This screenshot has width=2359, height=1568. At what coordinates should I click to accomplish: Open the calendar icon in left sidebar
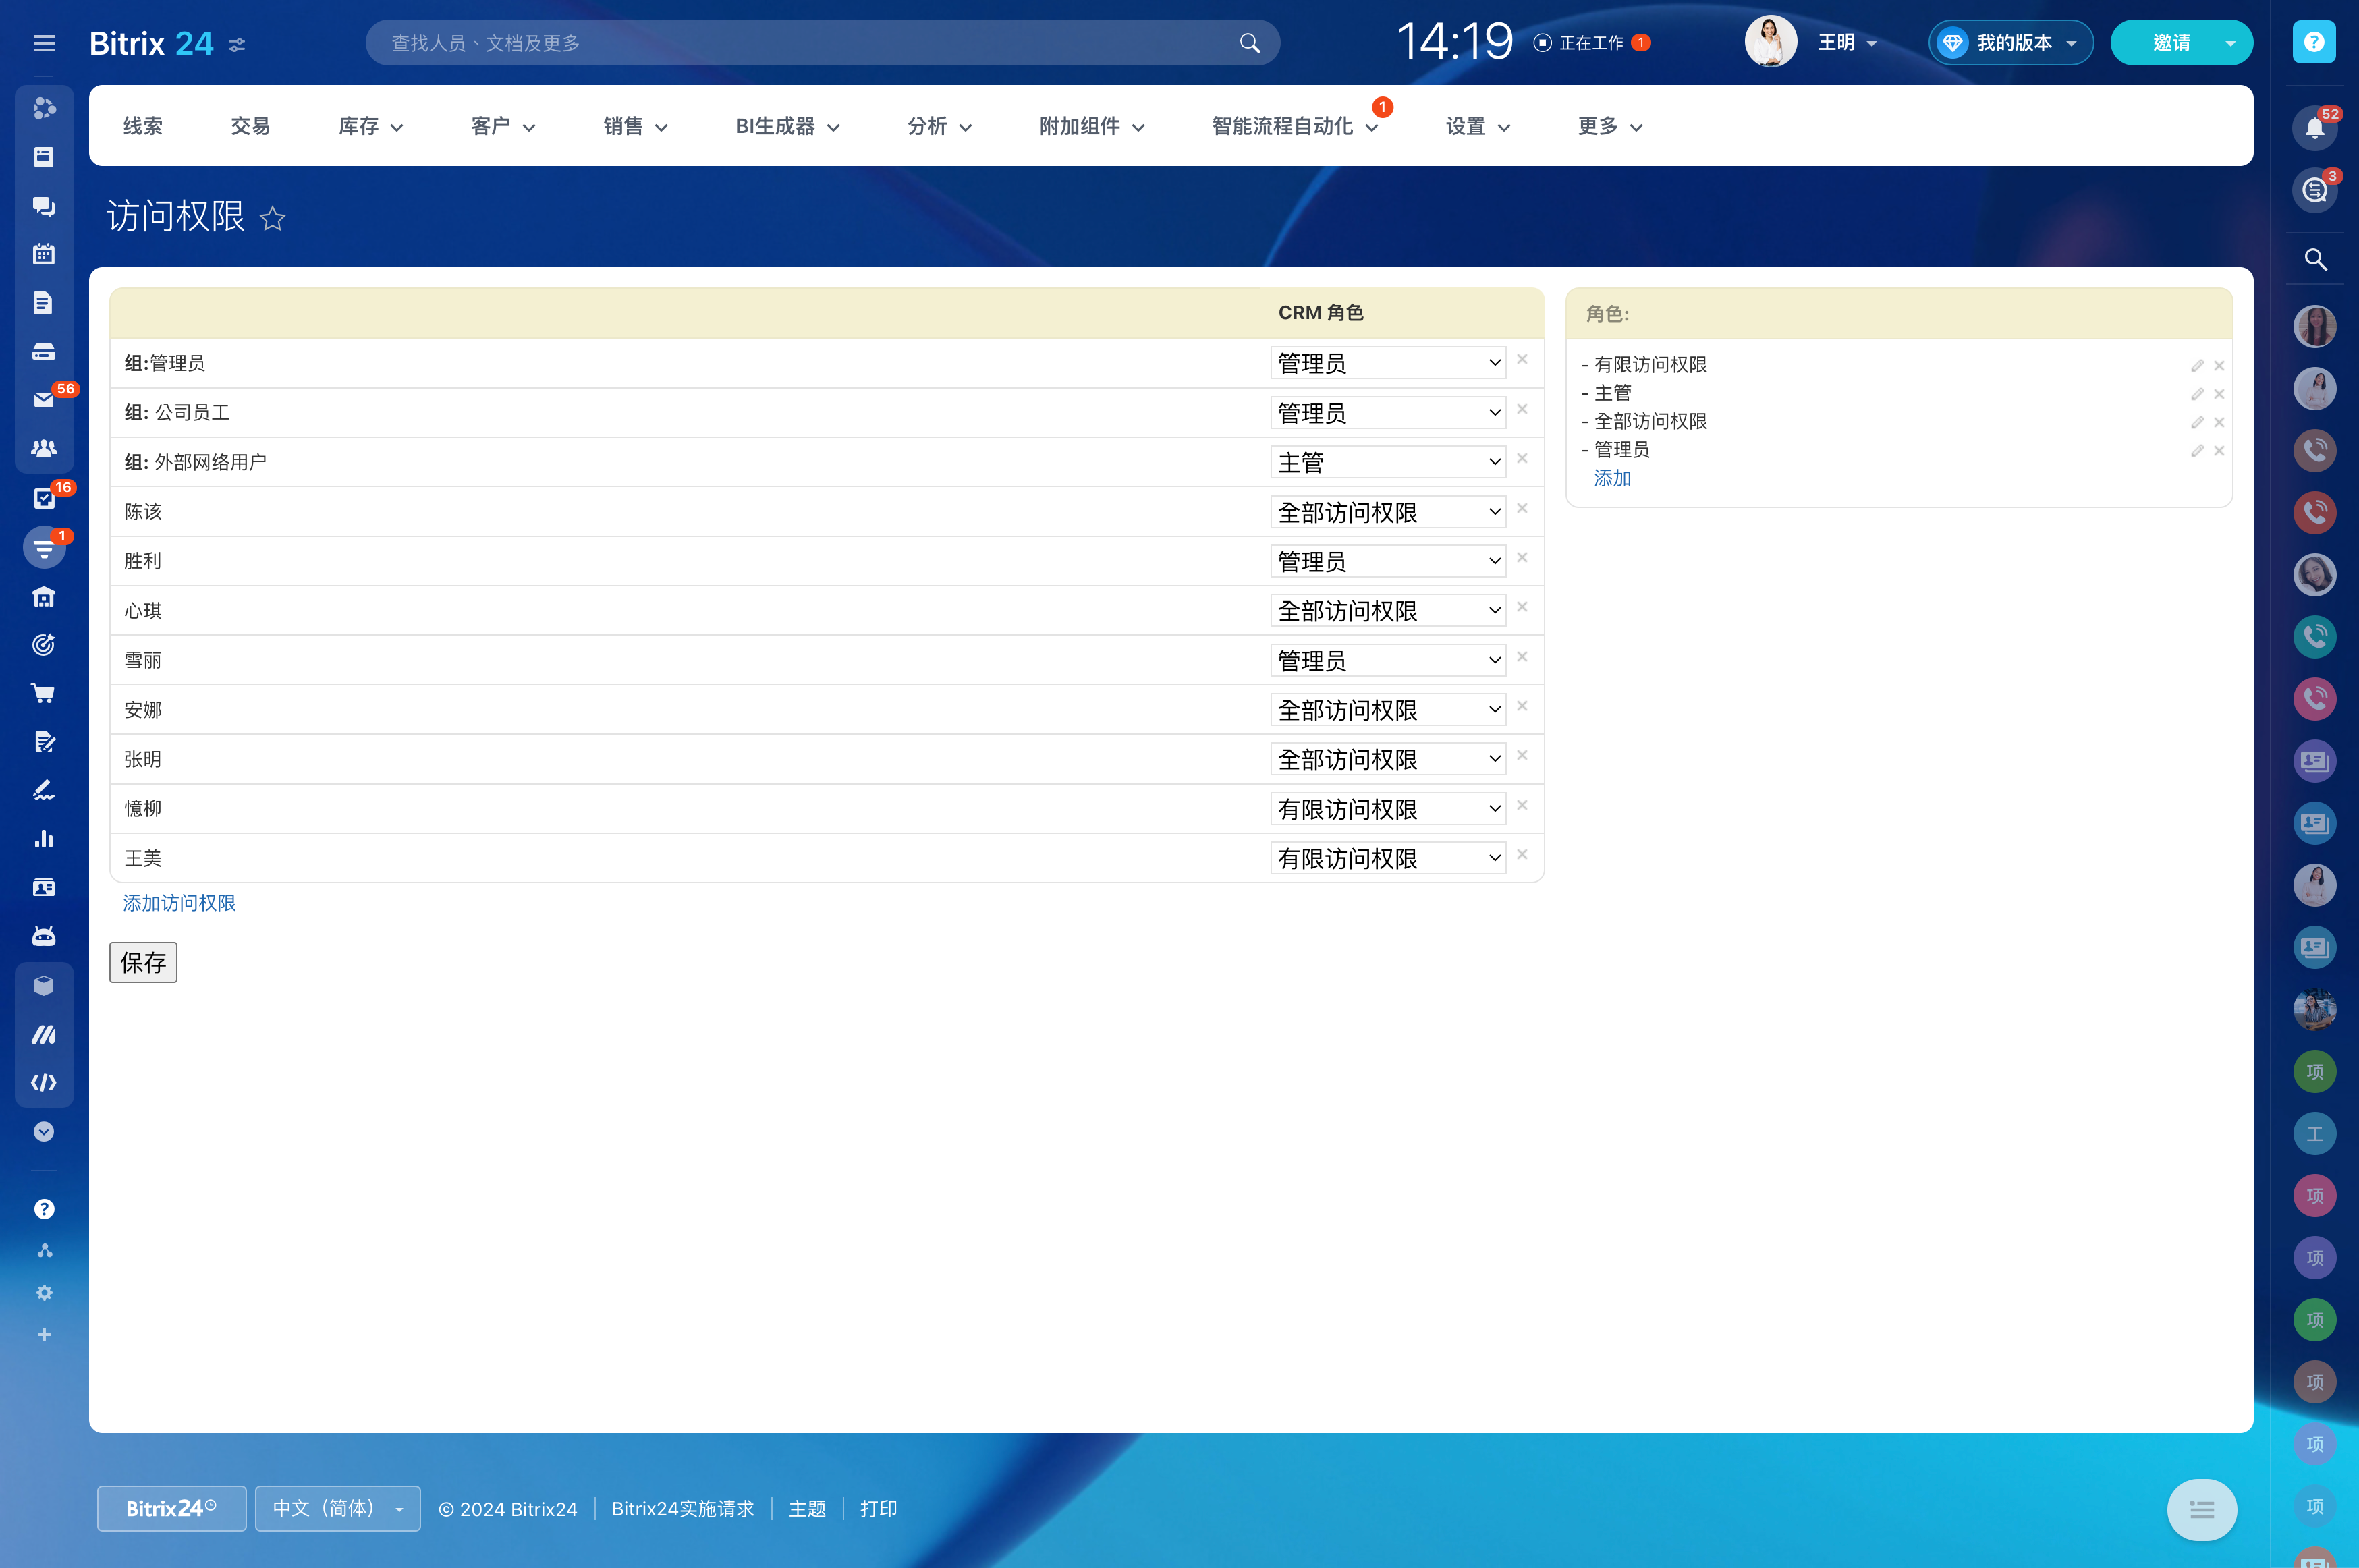point(43,254)
